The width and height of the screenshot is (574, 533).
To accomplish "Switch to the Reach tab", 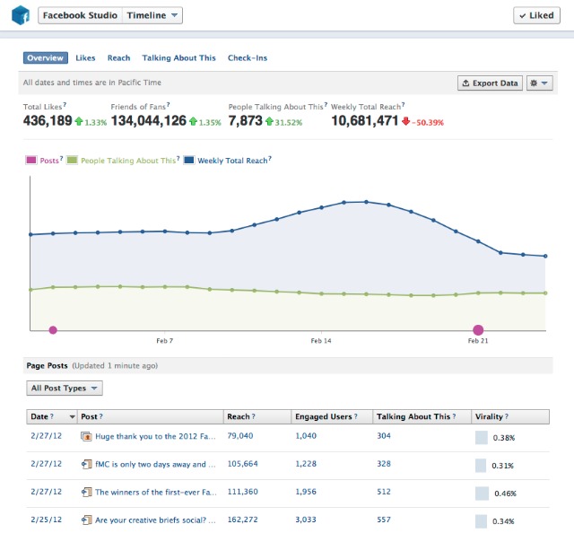I will click(x=118, y=58).
